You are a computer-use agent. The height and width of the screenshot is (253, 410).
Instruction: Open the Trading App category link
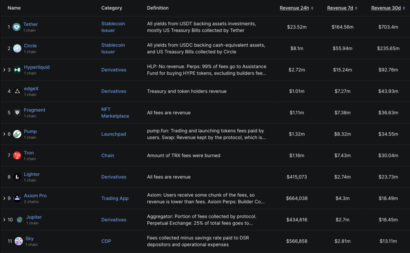tap(115, 198)
